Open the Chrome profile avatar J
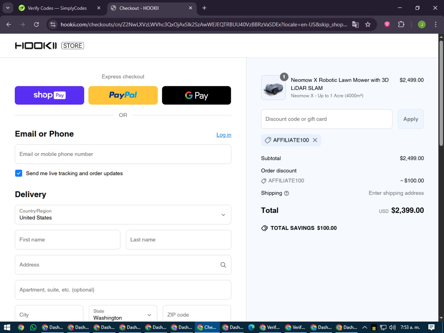 click(x=422, y=24)
